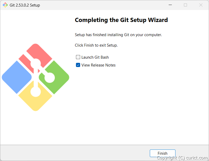Click the "Setup has finished installing Git" message
The height and width of the screenshot is (161, 209).
click(118, 35)
